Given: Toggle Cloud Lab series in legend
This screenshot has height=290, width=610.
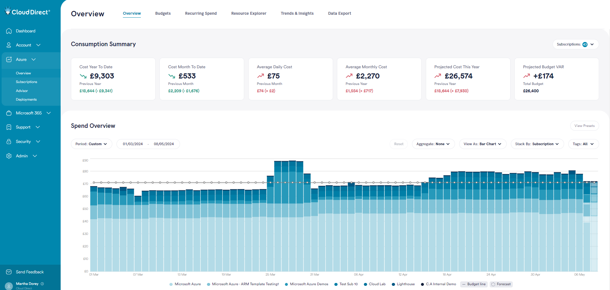Looking at the screenshot, I should 374,284.
